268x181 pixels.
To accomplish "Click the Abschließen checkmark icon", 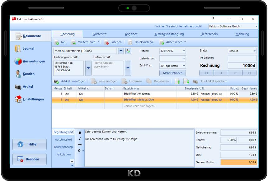I will coord(162,42).
